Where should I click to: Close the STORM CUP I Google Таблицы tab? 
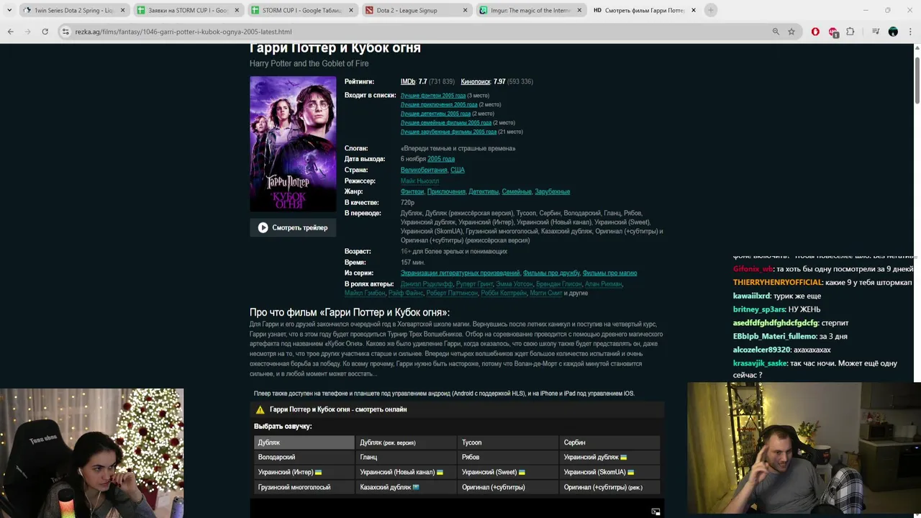(350, 10)
